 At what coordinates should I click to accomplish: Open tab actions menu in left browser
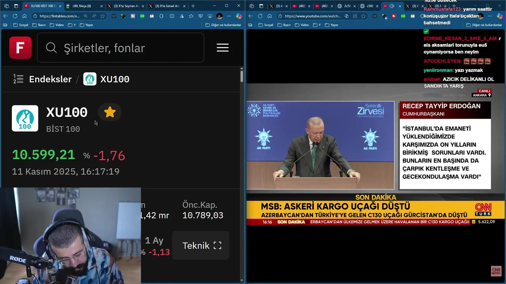[x=16, y=6]
